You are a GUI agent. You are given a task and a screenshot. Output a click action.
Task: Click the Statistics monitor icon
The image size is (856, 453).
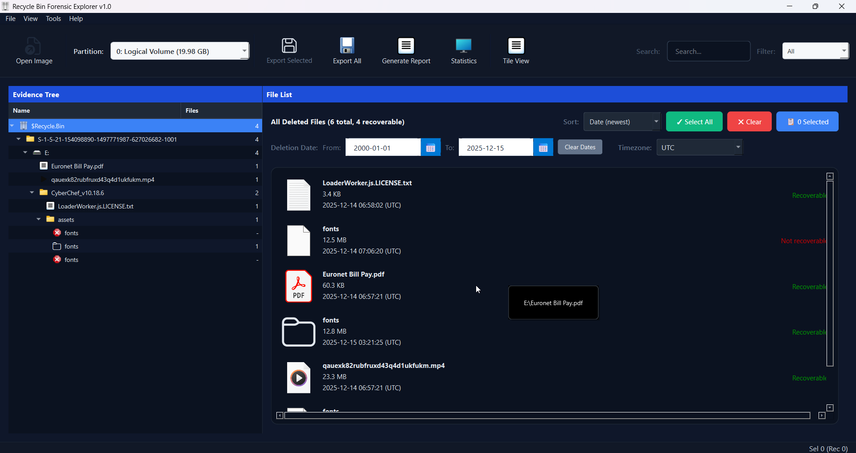[x=464, y=46]
